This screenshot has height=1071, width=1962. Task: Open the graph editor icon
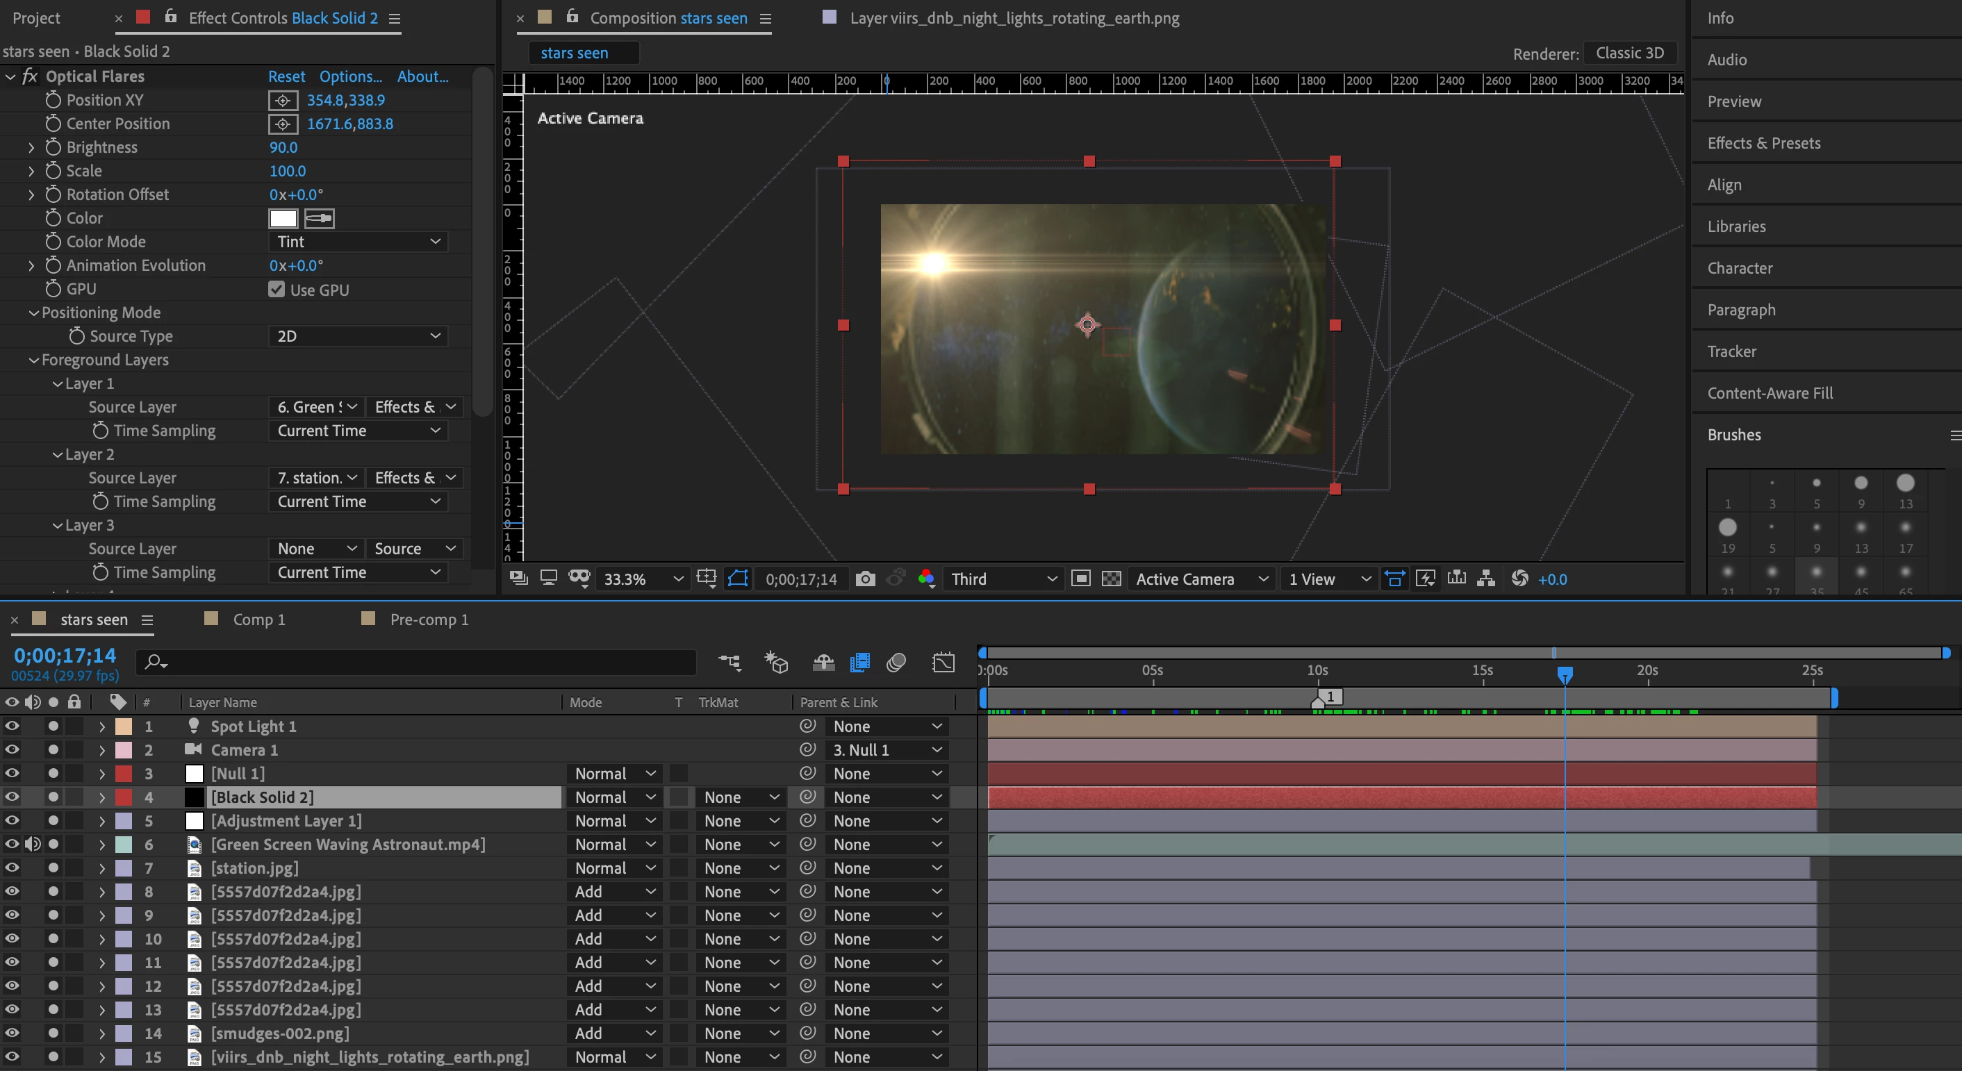(x=943, y=662)
